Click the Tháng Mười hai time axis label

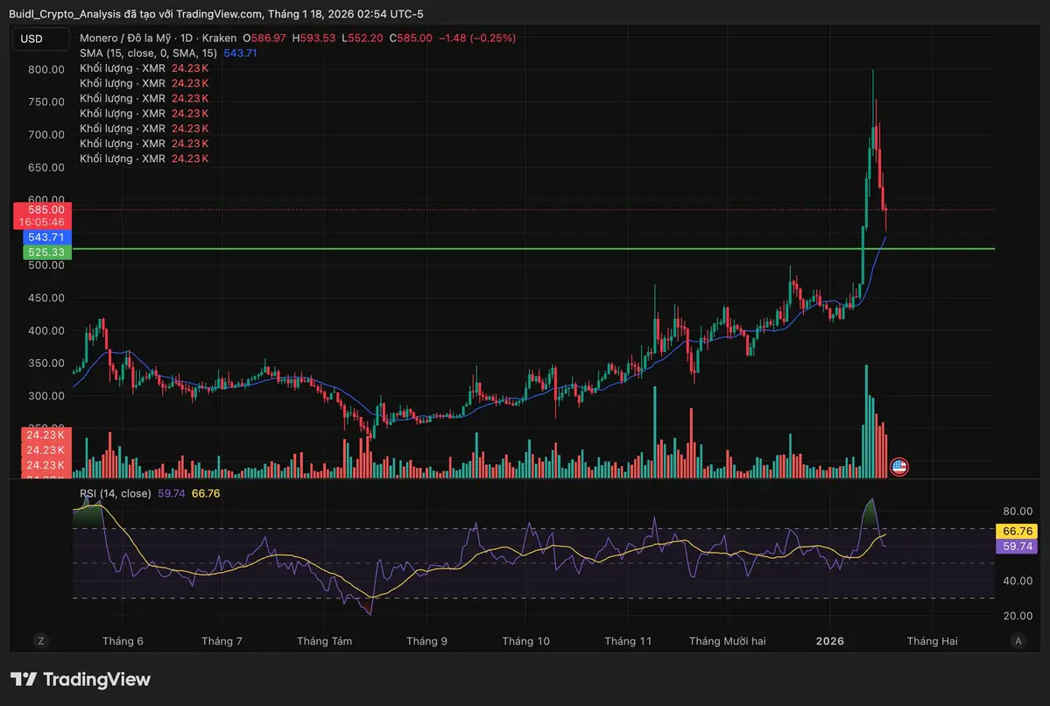pos(727,641)
